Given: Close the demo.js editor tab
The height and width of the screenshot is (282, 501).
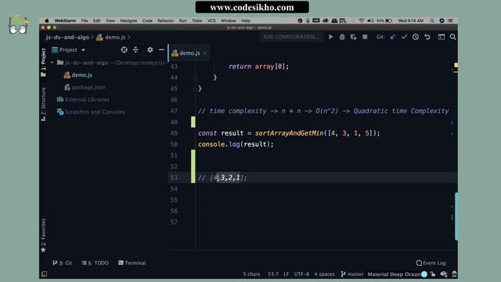Looking at the screenshot, I should pyautogui.click(x=205, y=52).
